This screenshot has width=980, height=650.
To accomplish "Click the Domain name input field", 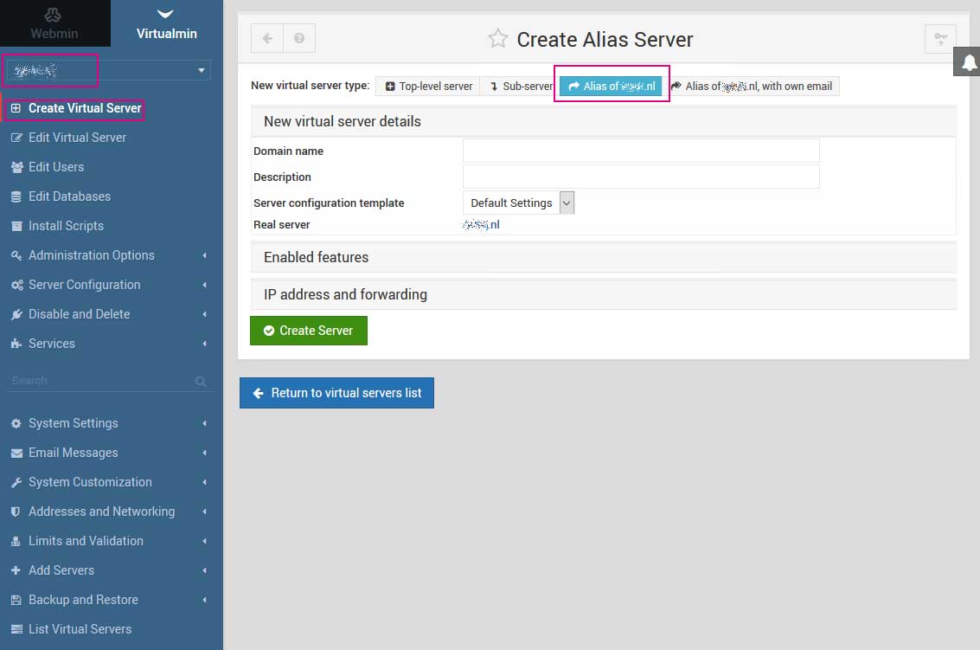I will pos(640,151).
